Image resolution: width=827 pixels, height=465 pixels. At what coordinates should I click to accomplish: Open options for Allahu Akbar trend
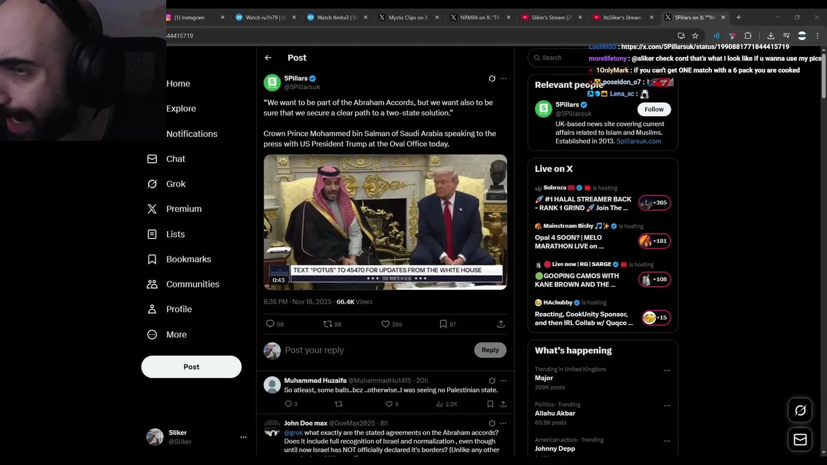(x=667, y=406)
